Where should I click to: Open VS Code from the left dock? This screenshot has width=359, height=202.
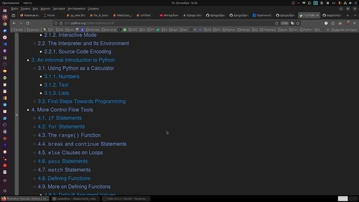click(5, 44)
